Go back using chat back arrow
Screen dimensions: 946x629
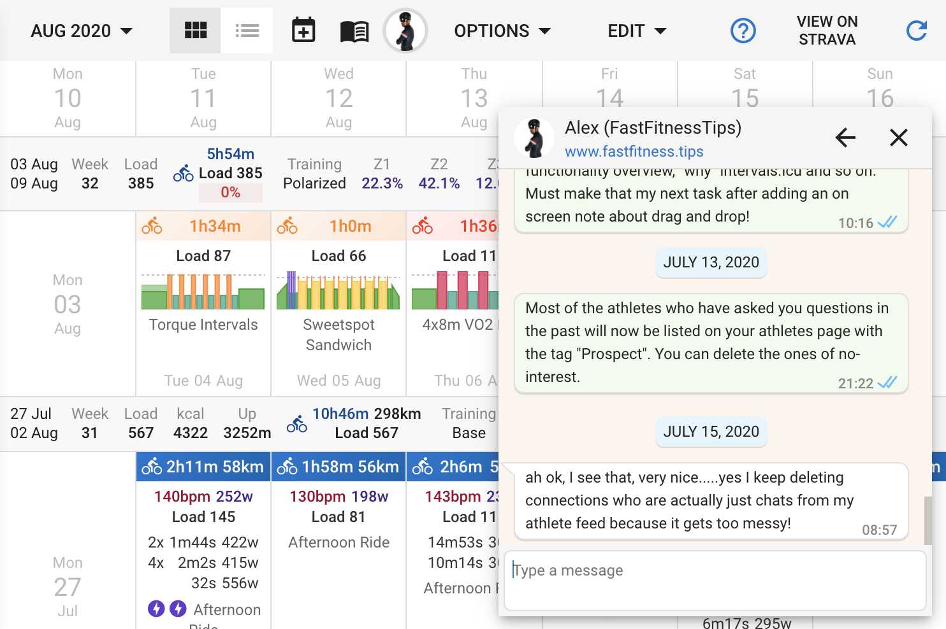coord(845,138)
